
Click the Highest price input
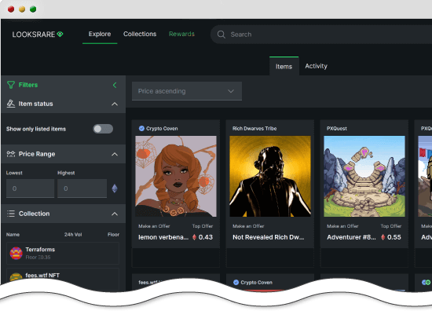coord(82,188)
